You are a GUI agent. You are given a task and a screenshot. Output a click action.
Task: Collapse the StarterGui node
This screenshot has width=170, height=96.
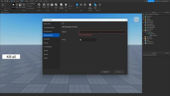click(143, 31)
